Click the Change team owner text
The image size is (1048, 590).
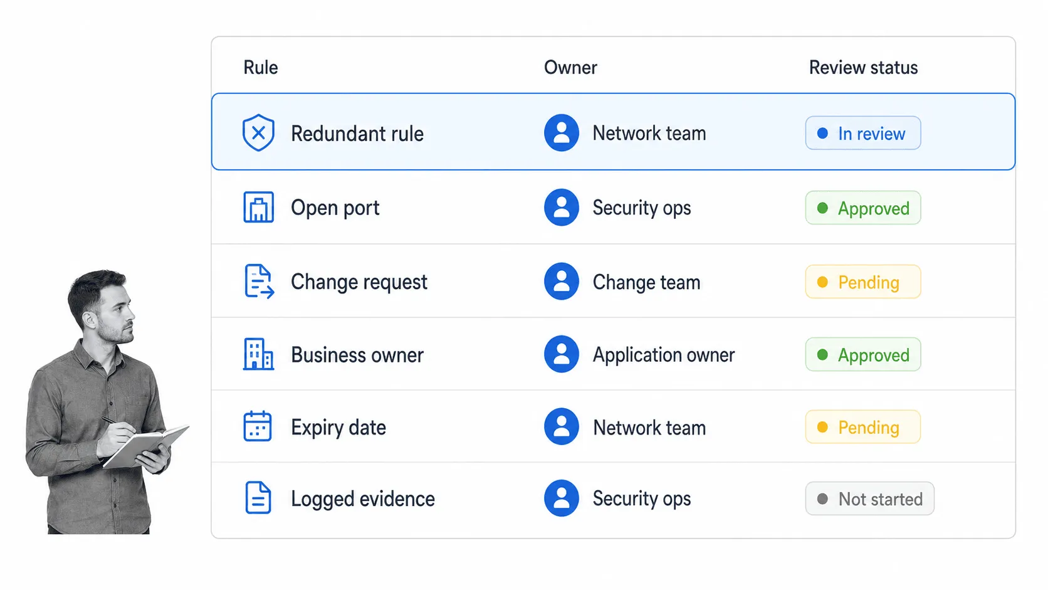pos(646,282)
